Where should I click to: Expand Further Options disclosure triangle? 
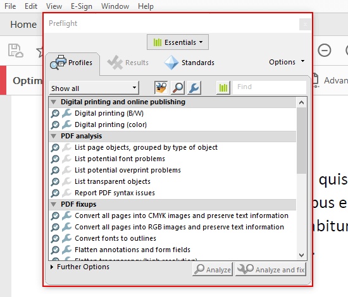pyautogui.click(x=52, y=267)
